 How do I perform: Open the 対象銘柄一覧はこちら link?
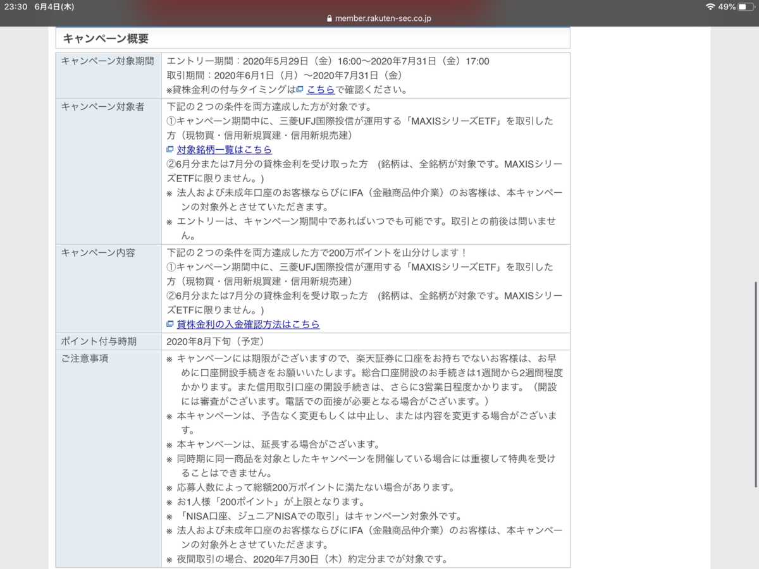coord(225,150)
